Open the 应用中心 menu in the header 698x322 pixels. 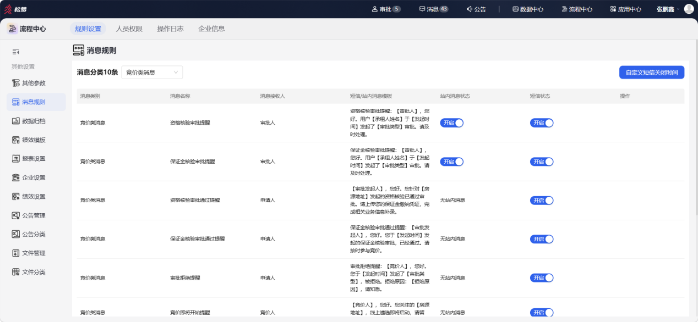coord(625,9)
